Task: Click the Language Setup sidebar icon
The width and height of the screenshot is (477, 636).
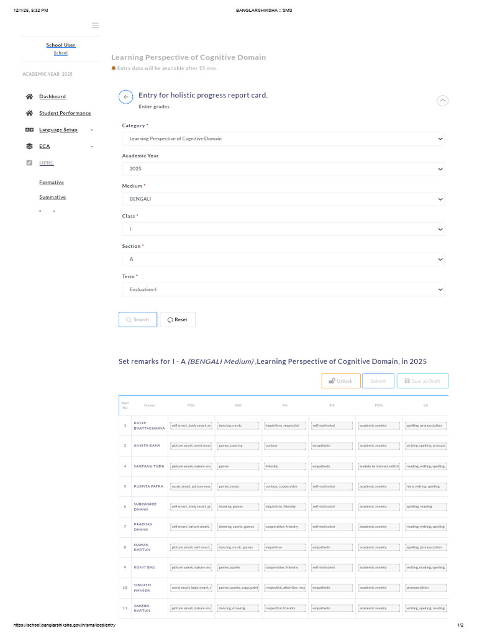Action: (x=29, y=130)
